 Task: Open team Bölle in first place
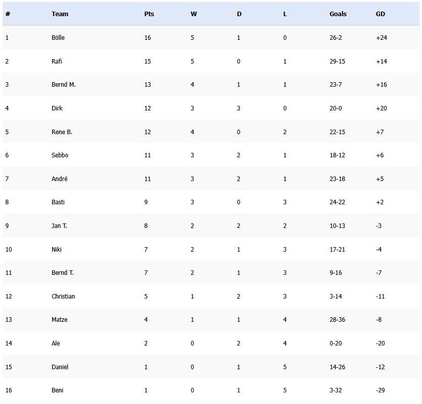click(x=58, y=38)
